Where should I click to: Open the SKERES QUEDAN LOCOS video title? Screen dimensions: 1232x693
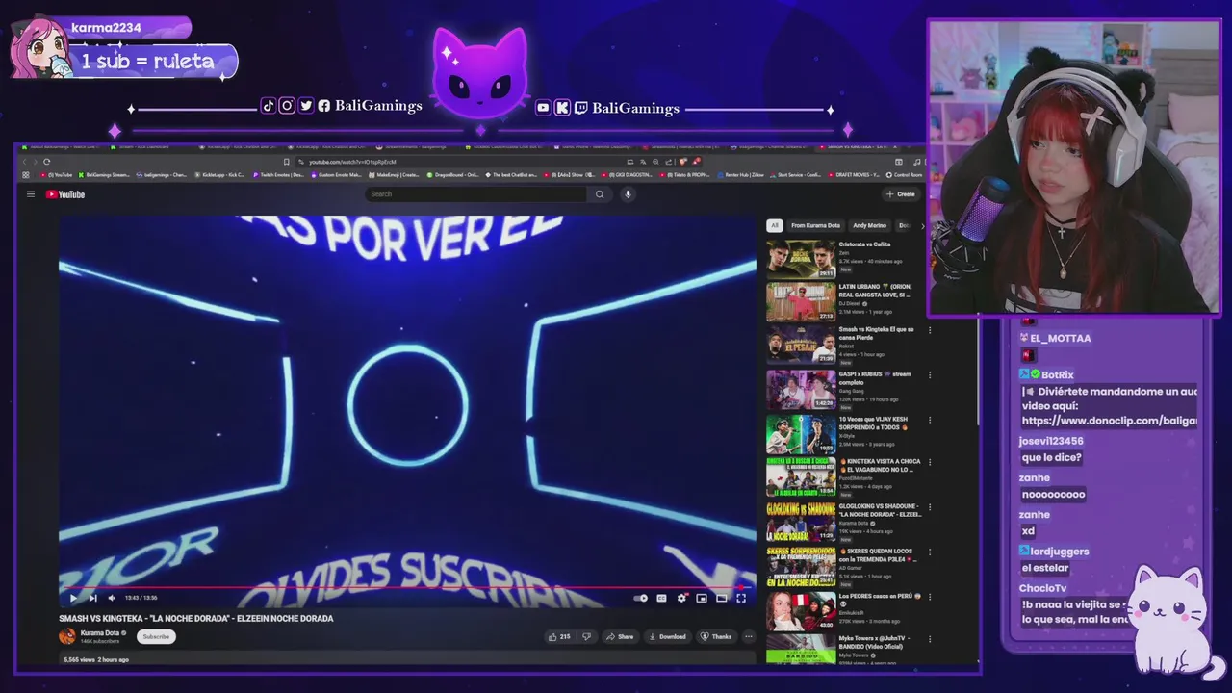click(x=878, y=554)
